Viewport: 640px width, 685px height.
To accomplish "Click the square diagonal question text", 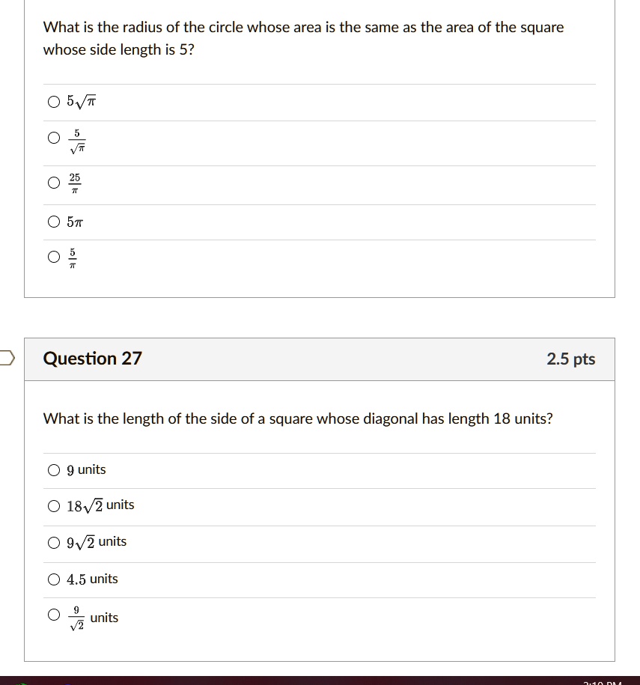I will pos(297,418).
